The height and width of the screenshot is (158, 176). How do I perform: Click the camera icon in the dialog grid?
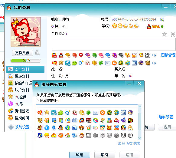point(75,128)
